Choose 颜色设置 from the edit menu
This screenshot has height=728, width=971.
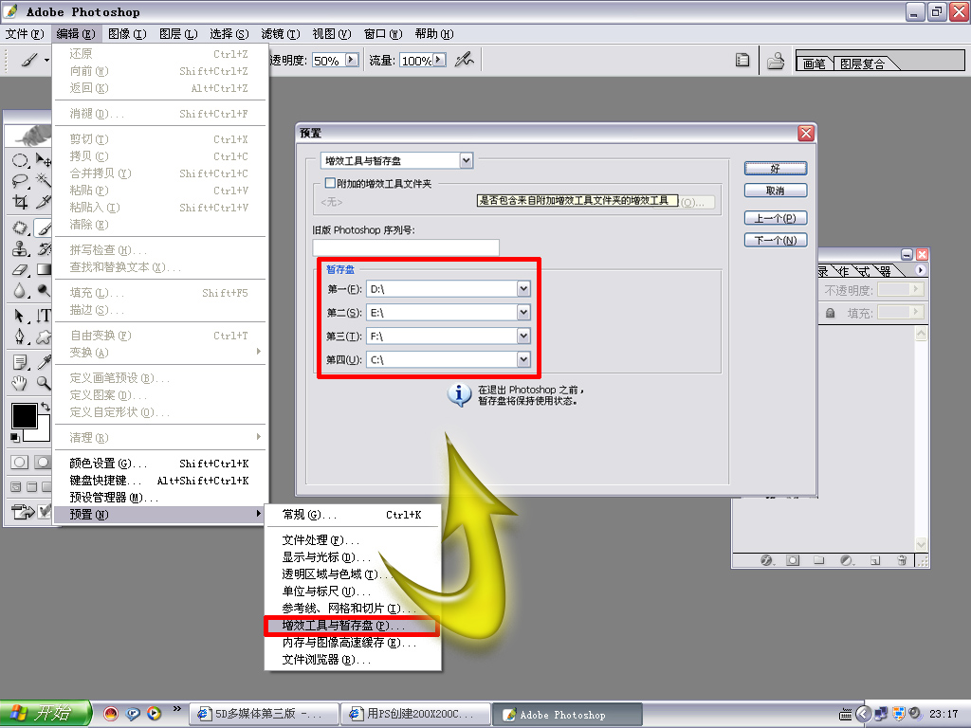point(160,463)
